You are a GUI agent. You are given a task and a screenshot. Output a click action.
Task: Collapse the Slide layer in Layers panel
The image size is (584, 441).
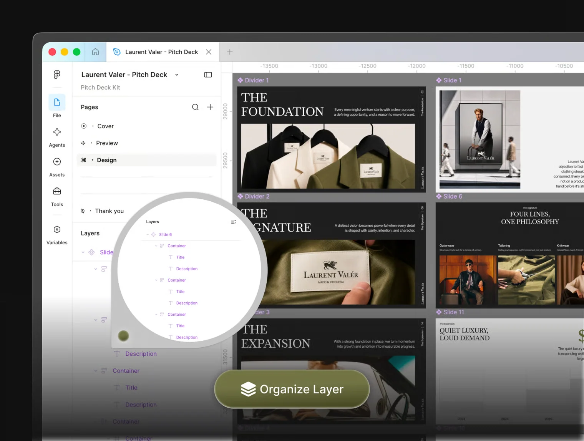(x=83, y=252)
